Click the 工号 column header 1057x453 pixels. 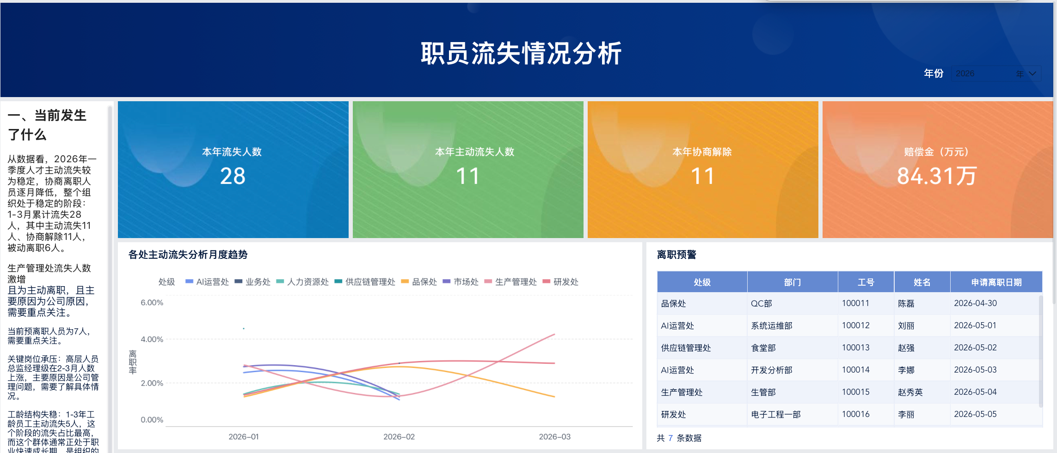(x=866, y=282)
